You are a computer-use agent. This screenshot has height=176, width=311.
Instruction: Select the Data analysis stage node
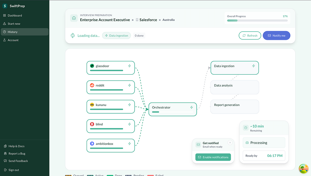[x=235, y=87]
